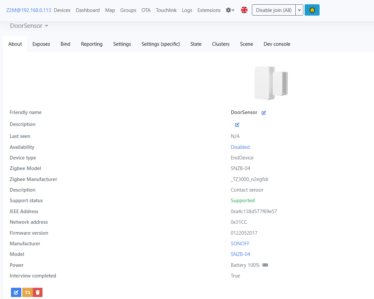Click the orange reconfigure device button
The height and width of the screenshot is (299, 374).
click(28, 292)
